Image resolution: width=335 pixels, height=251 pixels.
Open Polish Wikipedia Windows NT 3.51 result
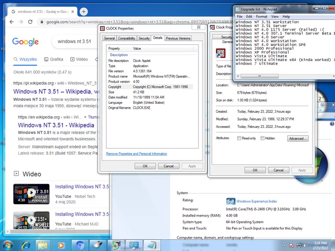[x=56, y=92]
